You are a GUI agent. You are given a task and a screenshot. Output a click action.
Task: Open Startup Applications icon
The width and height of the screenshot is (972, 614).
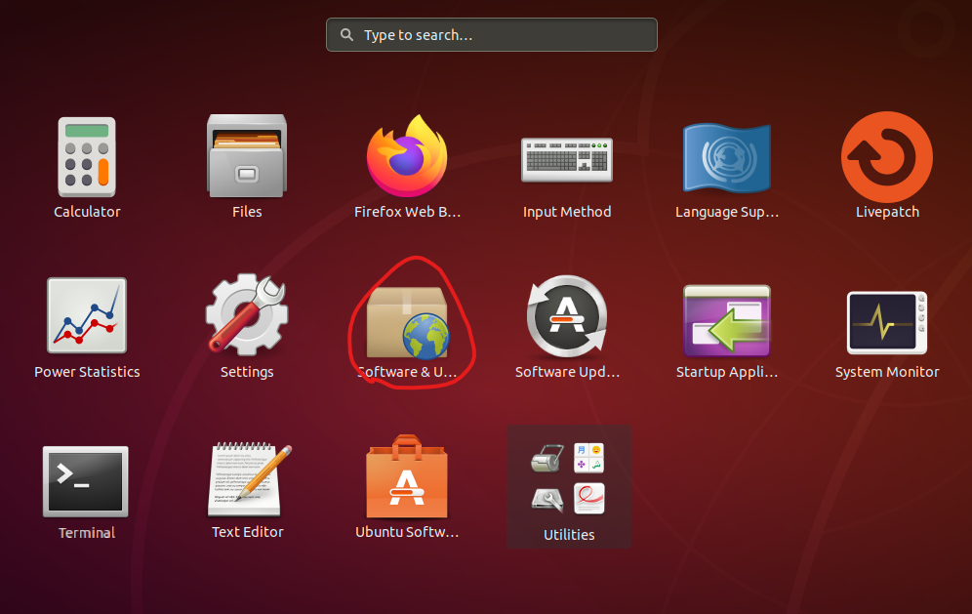pos(726,320)
